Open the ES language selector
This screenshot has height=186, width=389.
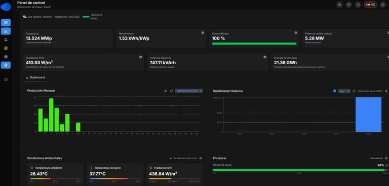point(370,5)
